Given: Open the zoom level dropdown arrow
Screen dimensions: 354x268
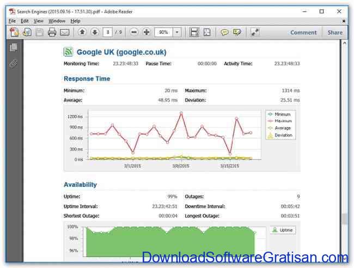Looking at the screenshot, I should point(177,32).
